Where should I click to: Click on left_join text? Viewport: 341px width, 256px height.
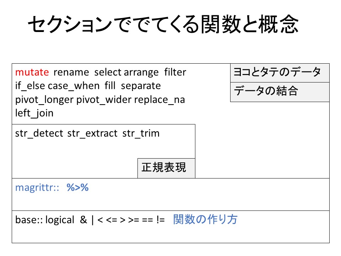click(34, 113)
